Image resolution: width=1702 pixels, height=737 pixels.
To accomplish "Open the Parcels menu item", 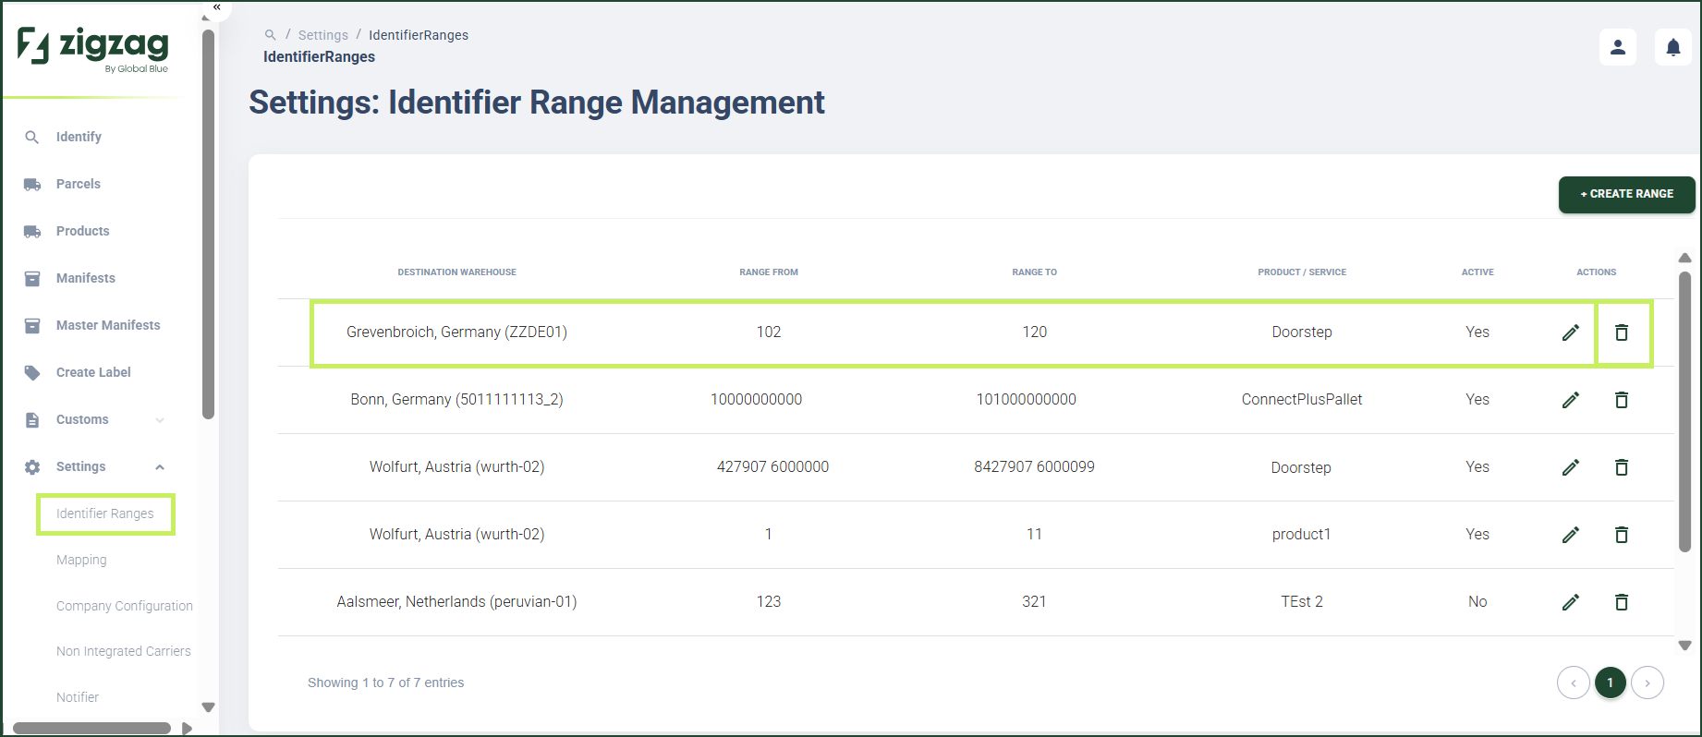I will 79,184.
